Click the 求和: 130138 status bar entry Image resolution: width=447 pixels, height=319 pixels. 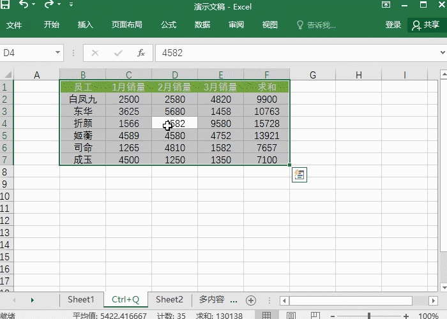(219, 316)
